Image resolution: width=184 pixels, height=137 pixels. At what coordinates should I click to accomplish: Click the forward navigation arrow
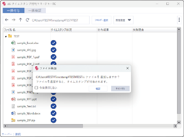pos(13,20)
